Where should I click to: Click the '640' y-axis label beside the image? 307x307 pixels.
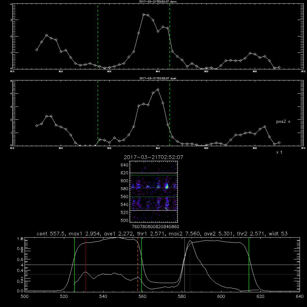click(x=125, y=165)
